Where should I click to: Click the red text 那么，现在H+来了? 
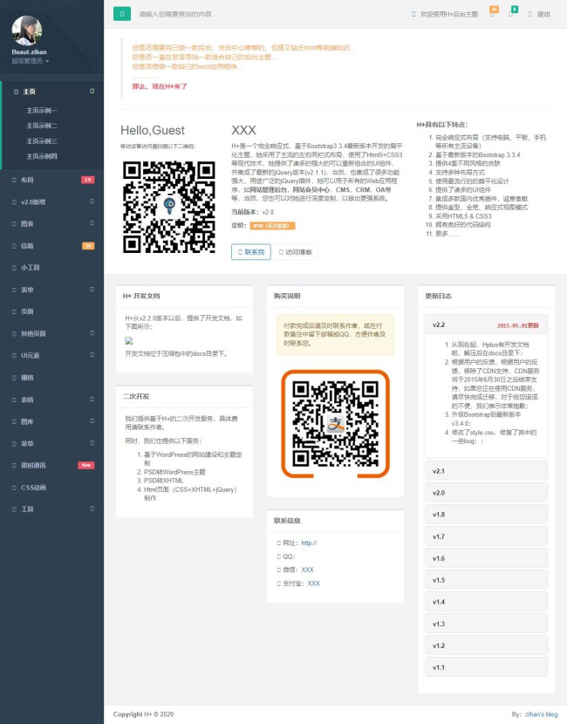click(160, 86)
